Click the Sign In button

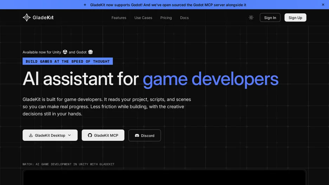click(x=270, y=18)
